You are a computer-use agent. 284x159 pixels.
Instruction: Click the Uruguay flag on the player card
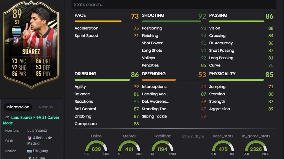(x=16, y=31)
